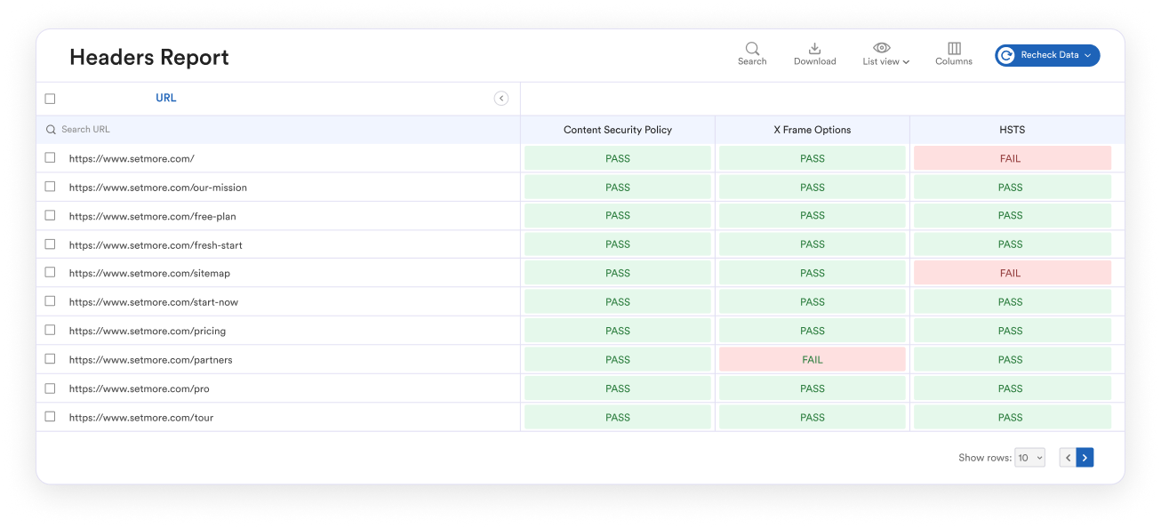Open the Columns selector

click(x=953, y=53)
